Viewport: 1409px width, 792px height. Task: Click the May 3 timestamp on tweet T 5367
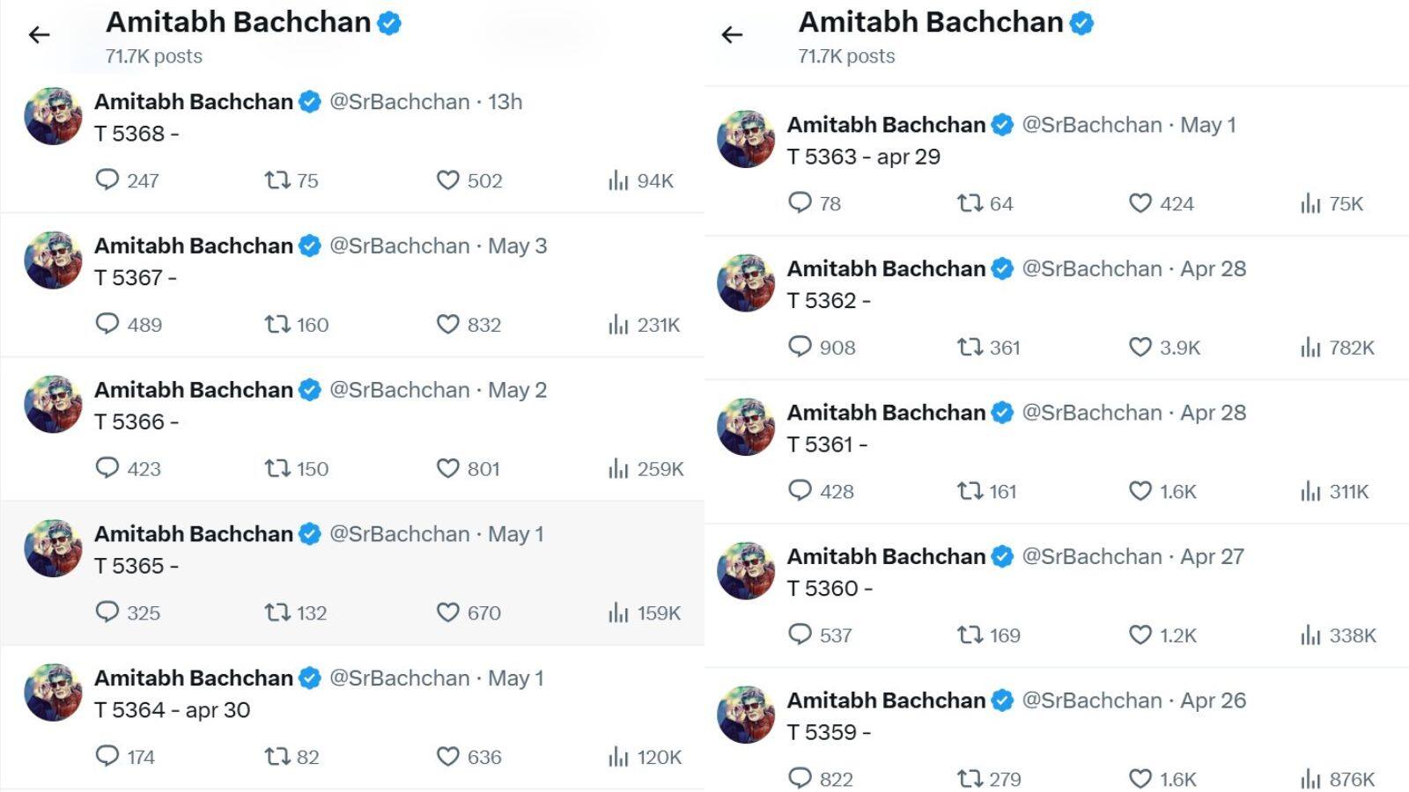click(518, 246)
